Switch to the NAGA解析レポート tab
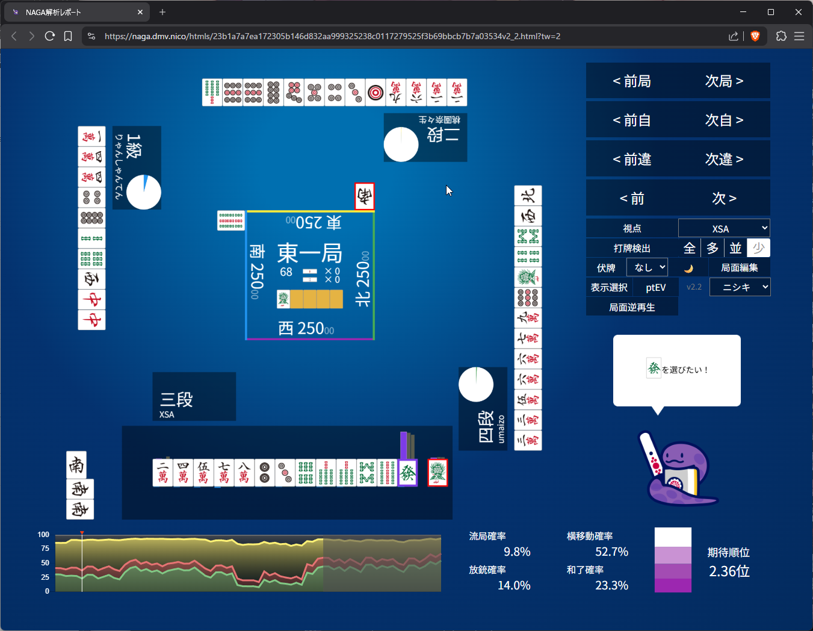Screen dimensions: 813x631 [x=75, y=12]
